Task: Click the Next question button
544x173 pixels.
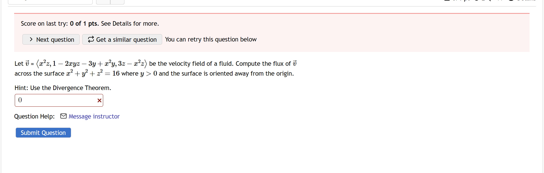Action: 51,40
